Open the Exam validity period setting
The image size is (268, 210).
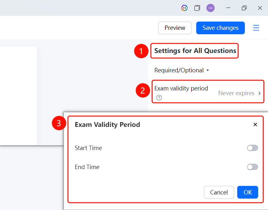[208, 92]
